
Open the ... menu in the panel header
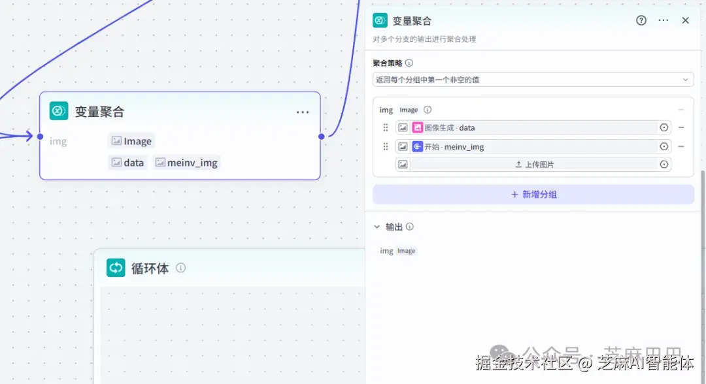663,20
